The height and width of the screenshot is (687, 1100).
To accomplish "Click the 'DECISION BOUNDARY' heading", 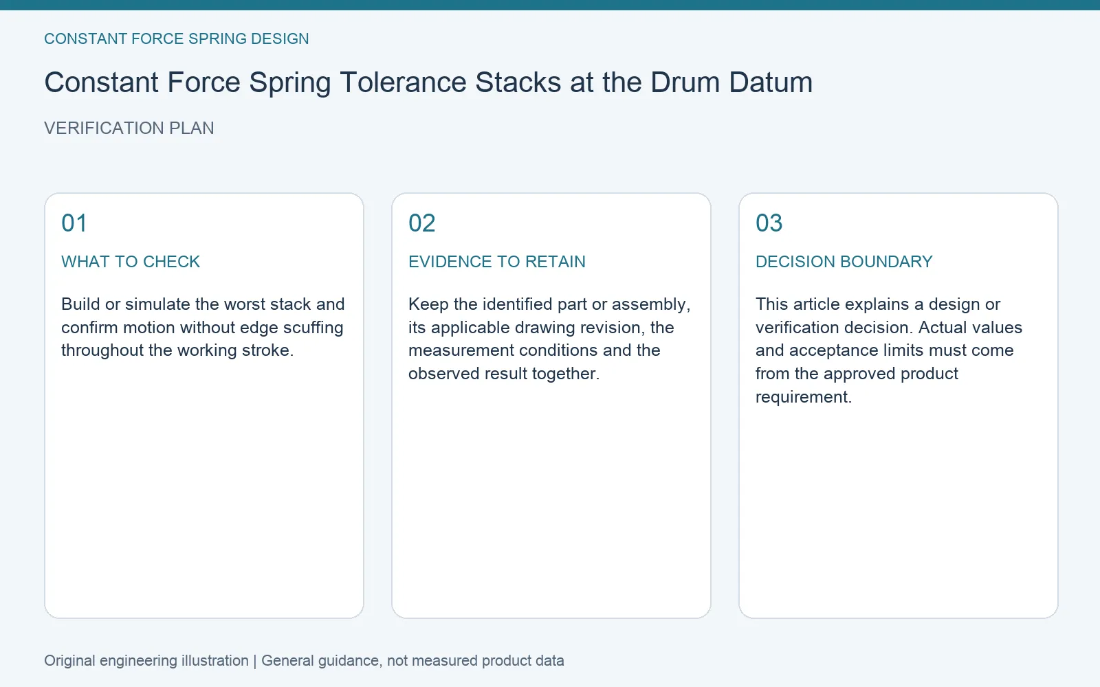I will (x=844, y=262).
